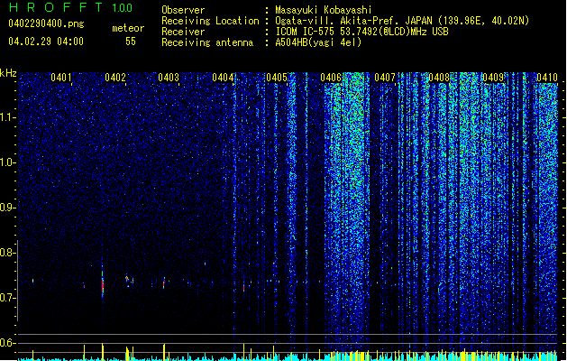The height and width of the screenshot is (361, 567).
Task: Click the 0.9 frequency axis label
Action: (x=7, y=208)
